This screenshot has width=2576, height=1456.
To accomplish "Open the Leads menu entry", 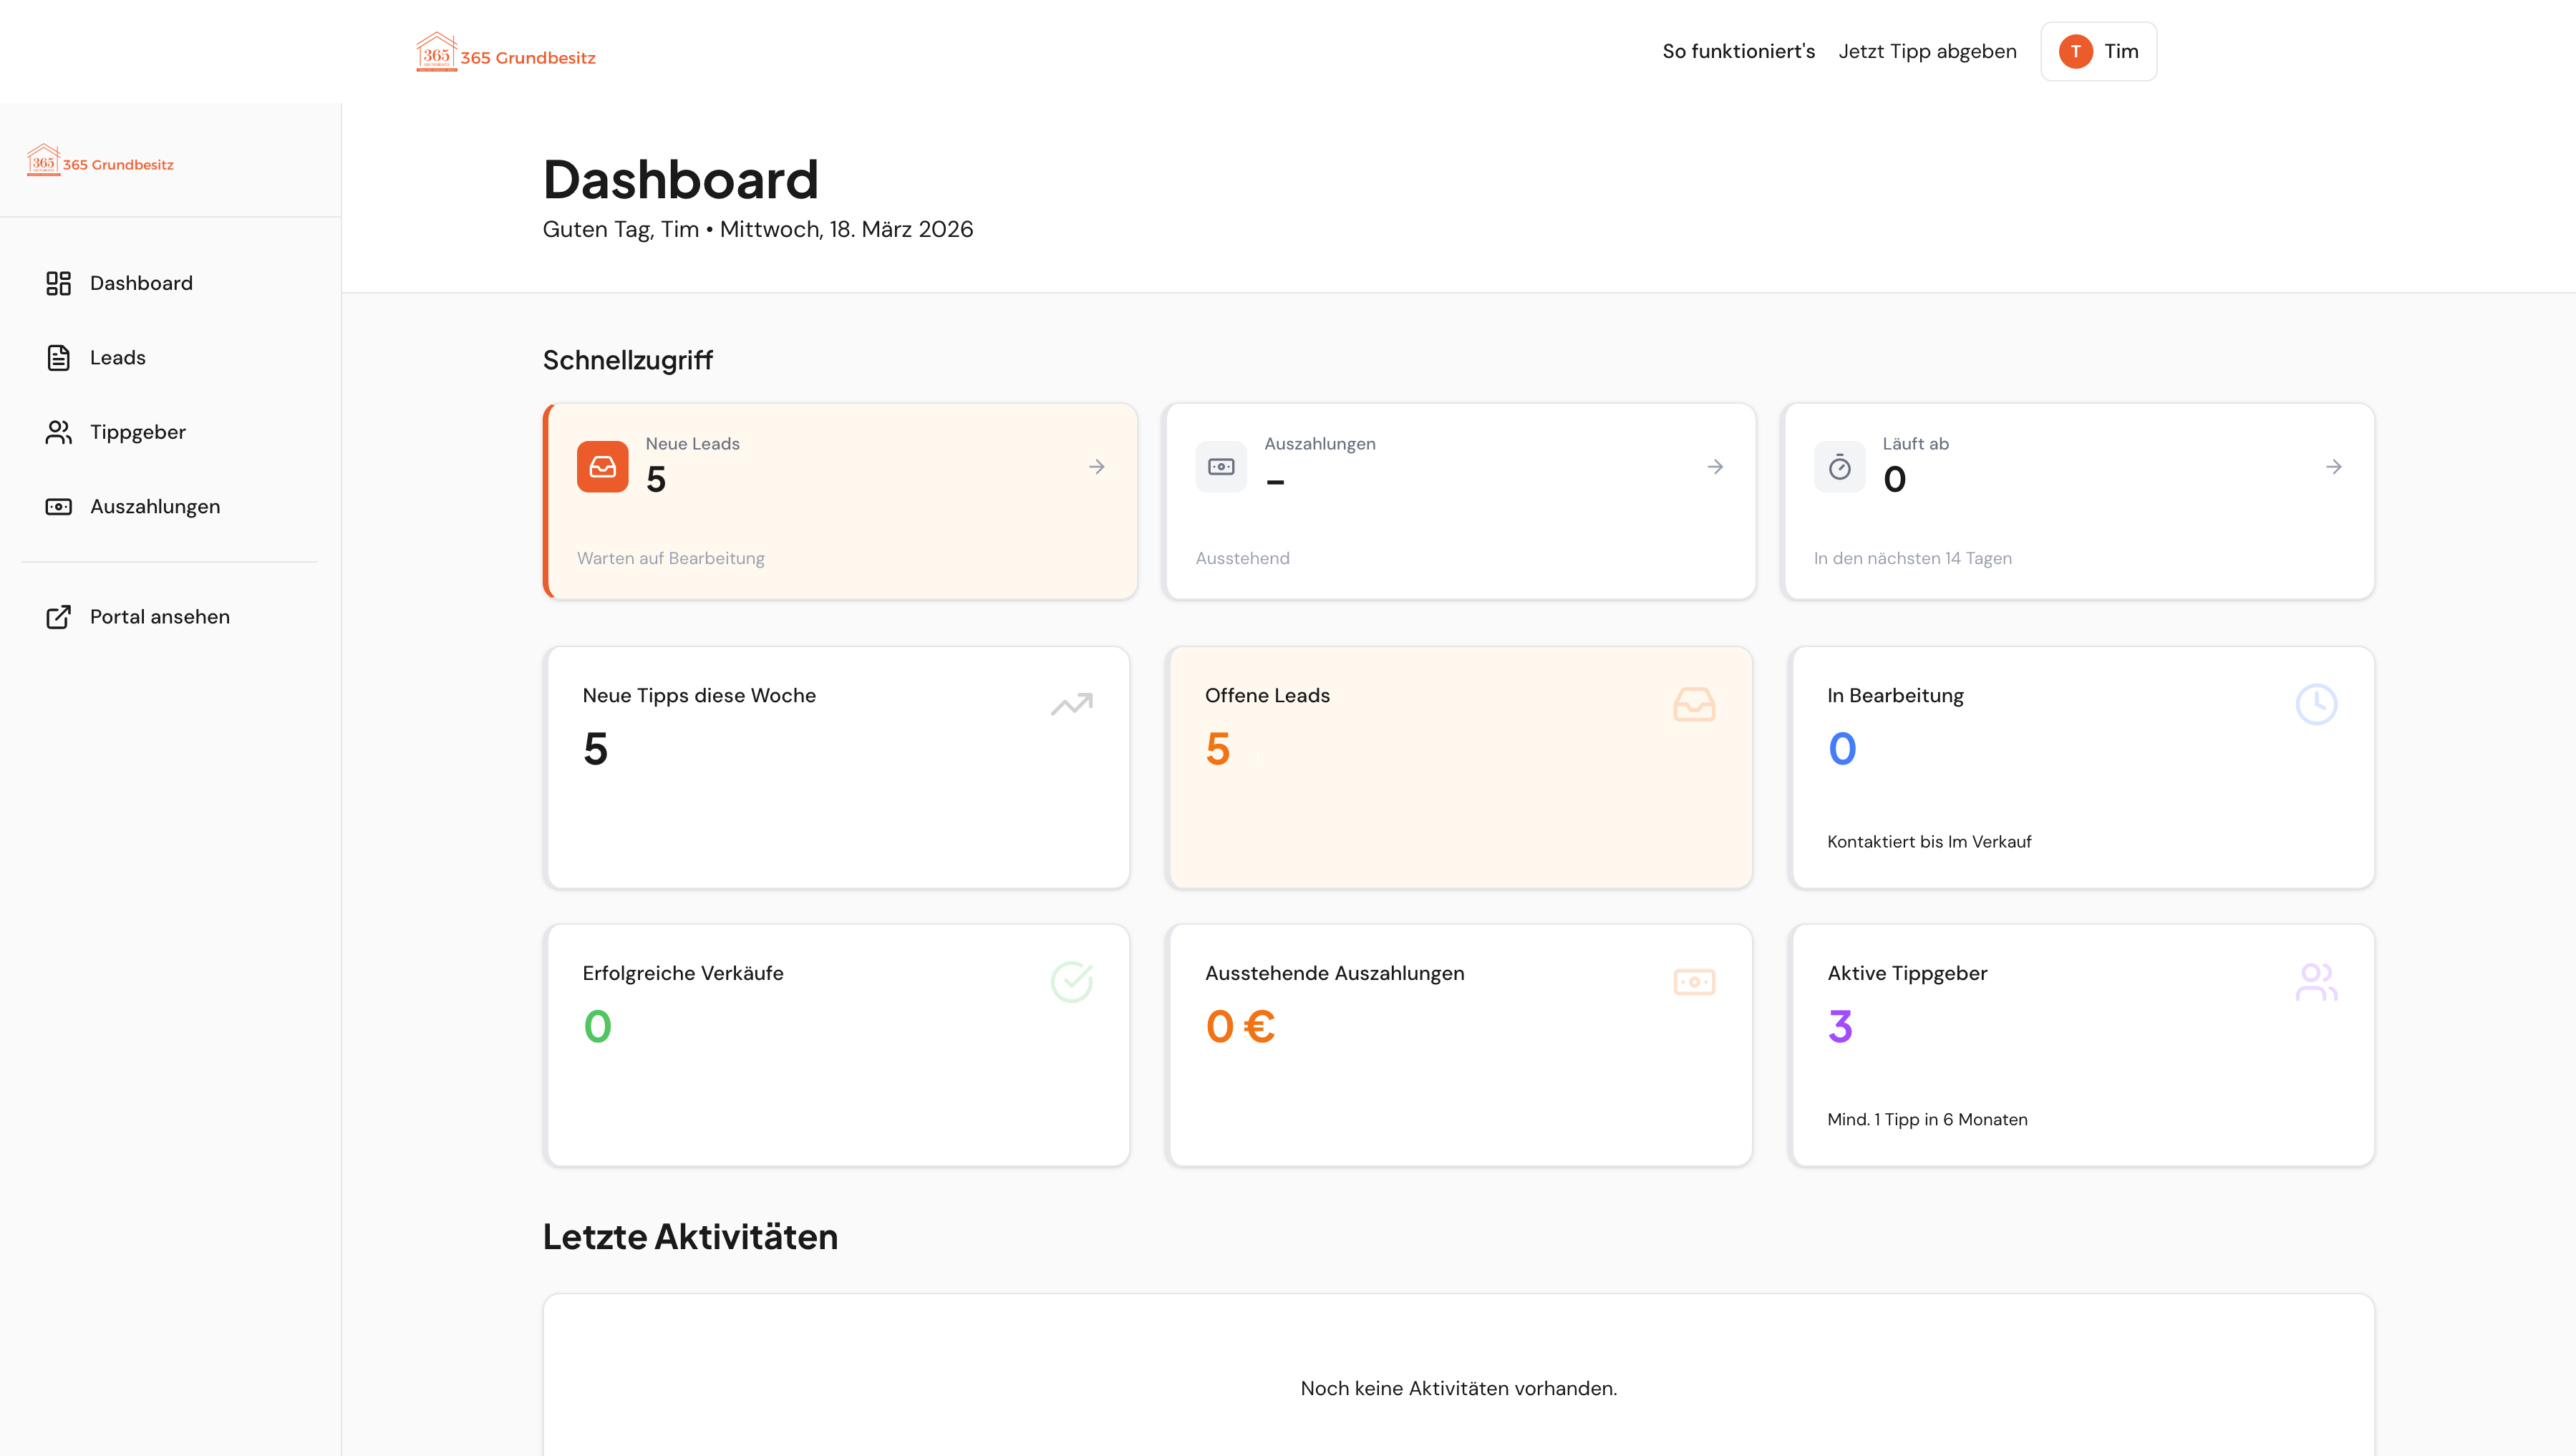I will pyautogui.click(x=117, y=357).
